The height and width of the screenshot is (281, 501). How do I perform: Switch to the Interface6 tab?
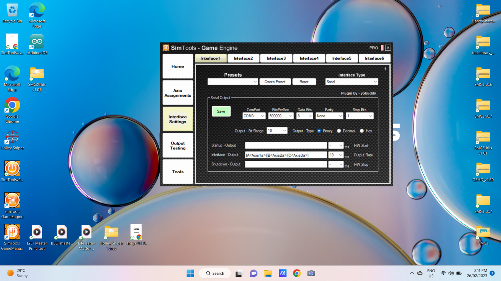point(374,58)
